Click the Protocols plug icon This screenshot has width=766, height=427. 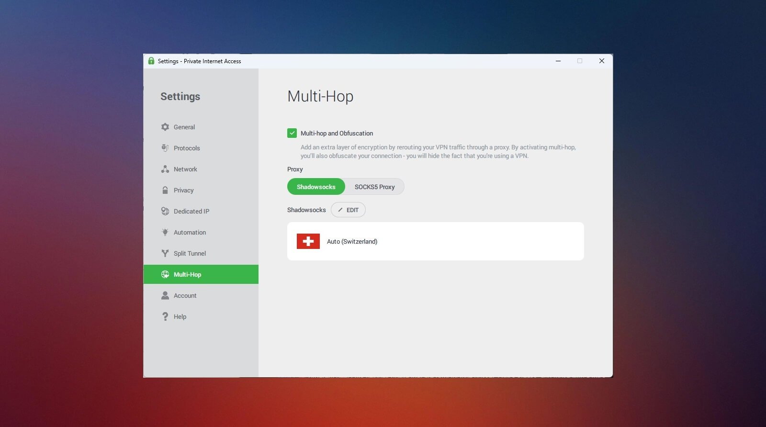tap(165, 148)
